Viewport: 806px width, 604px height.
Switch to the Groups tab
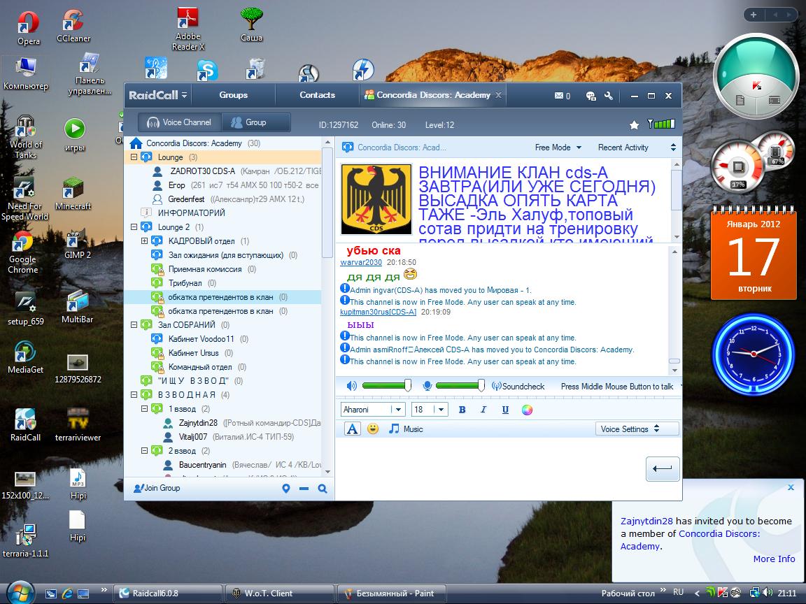pos(234,95)
